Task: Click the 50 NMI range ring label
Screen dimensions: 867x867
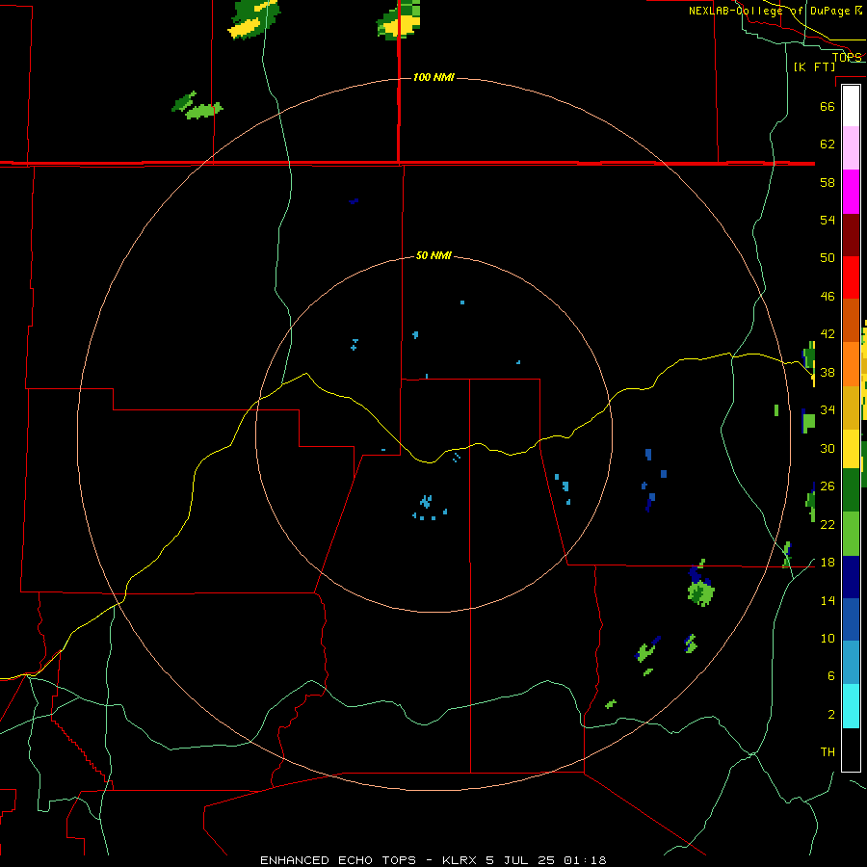Action: [433, 255]
